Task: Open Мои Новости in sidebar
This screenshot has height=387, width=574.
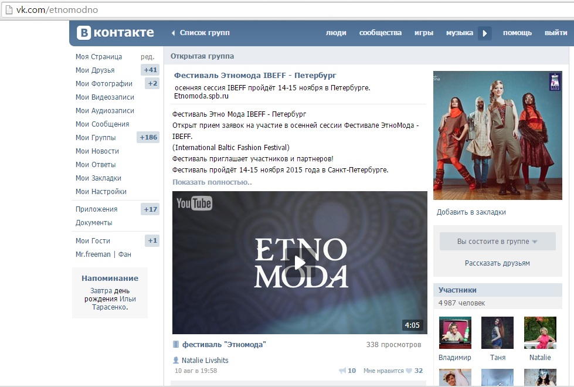Action: [x=97, y=151]
